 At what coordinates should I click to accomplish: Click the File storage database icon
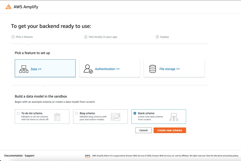click(153, 69)
